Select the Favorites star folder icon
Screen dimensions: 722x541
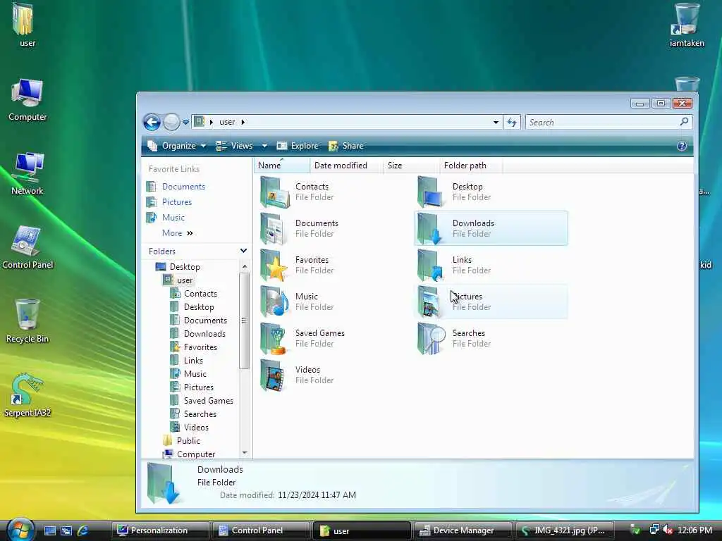coord(275,266)
